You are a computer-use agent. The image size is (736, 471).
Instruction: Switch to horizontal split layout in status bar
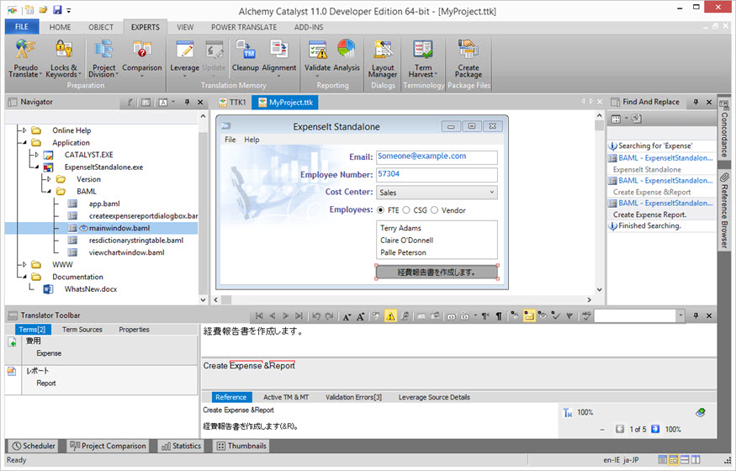click(685, 460)
